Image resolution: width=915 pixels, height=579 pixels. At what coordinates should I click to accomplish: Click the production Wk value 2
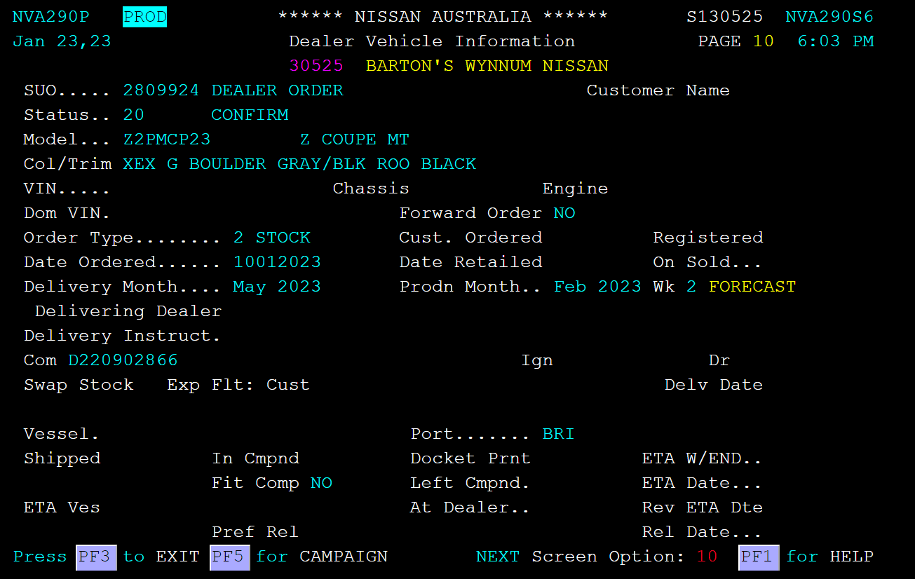click(691, 287)
